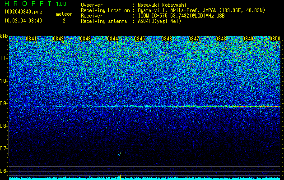Click the Receiving antenna field label

(104, 21)
